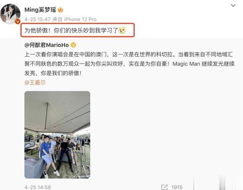Image resolution: width=243 pixels, height=190 pixels.
Task: Open the post text 为他骄傲
Action: tap(71, 30)
